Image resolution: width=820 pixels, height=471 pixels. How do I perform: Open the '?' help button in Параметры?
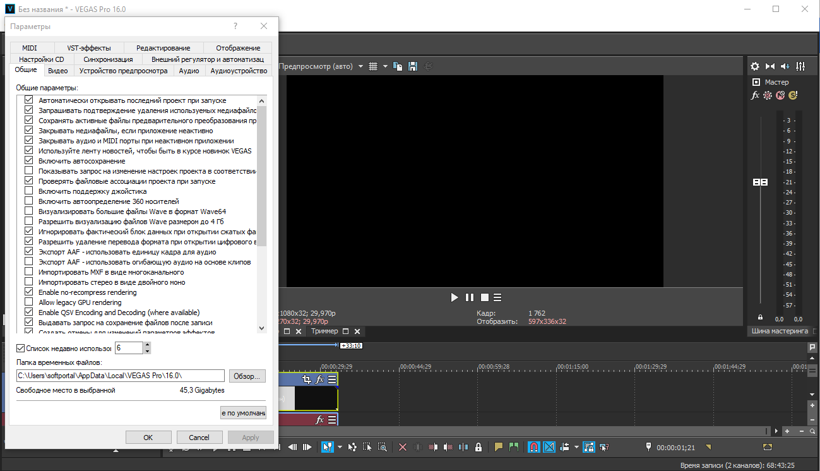(235, 26)
